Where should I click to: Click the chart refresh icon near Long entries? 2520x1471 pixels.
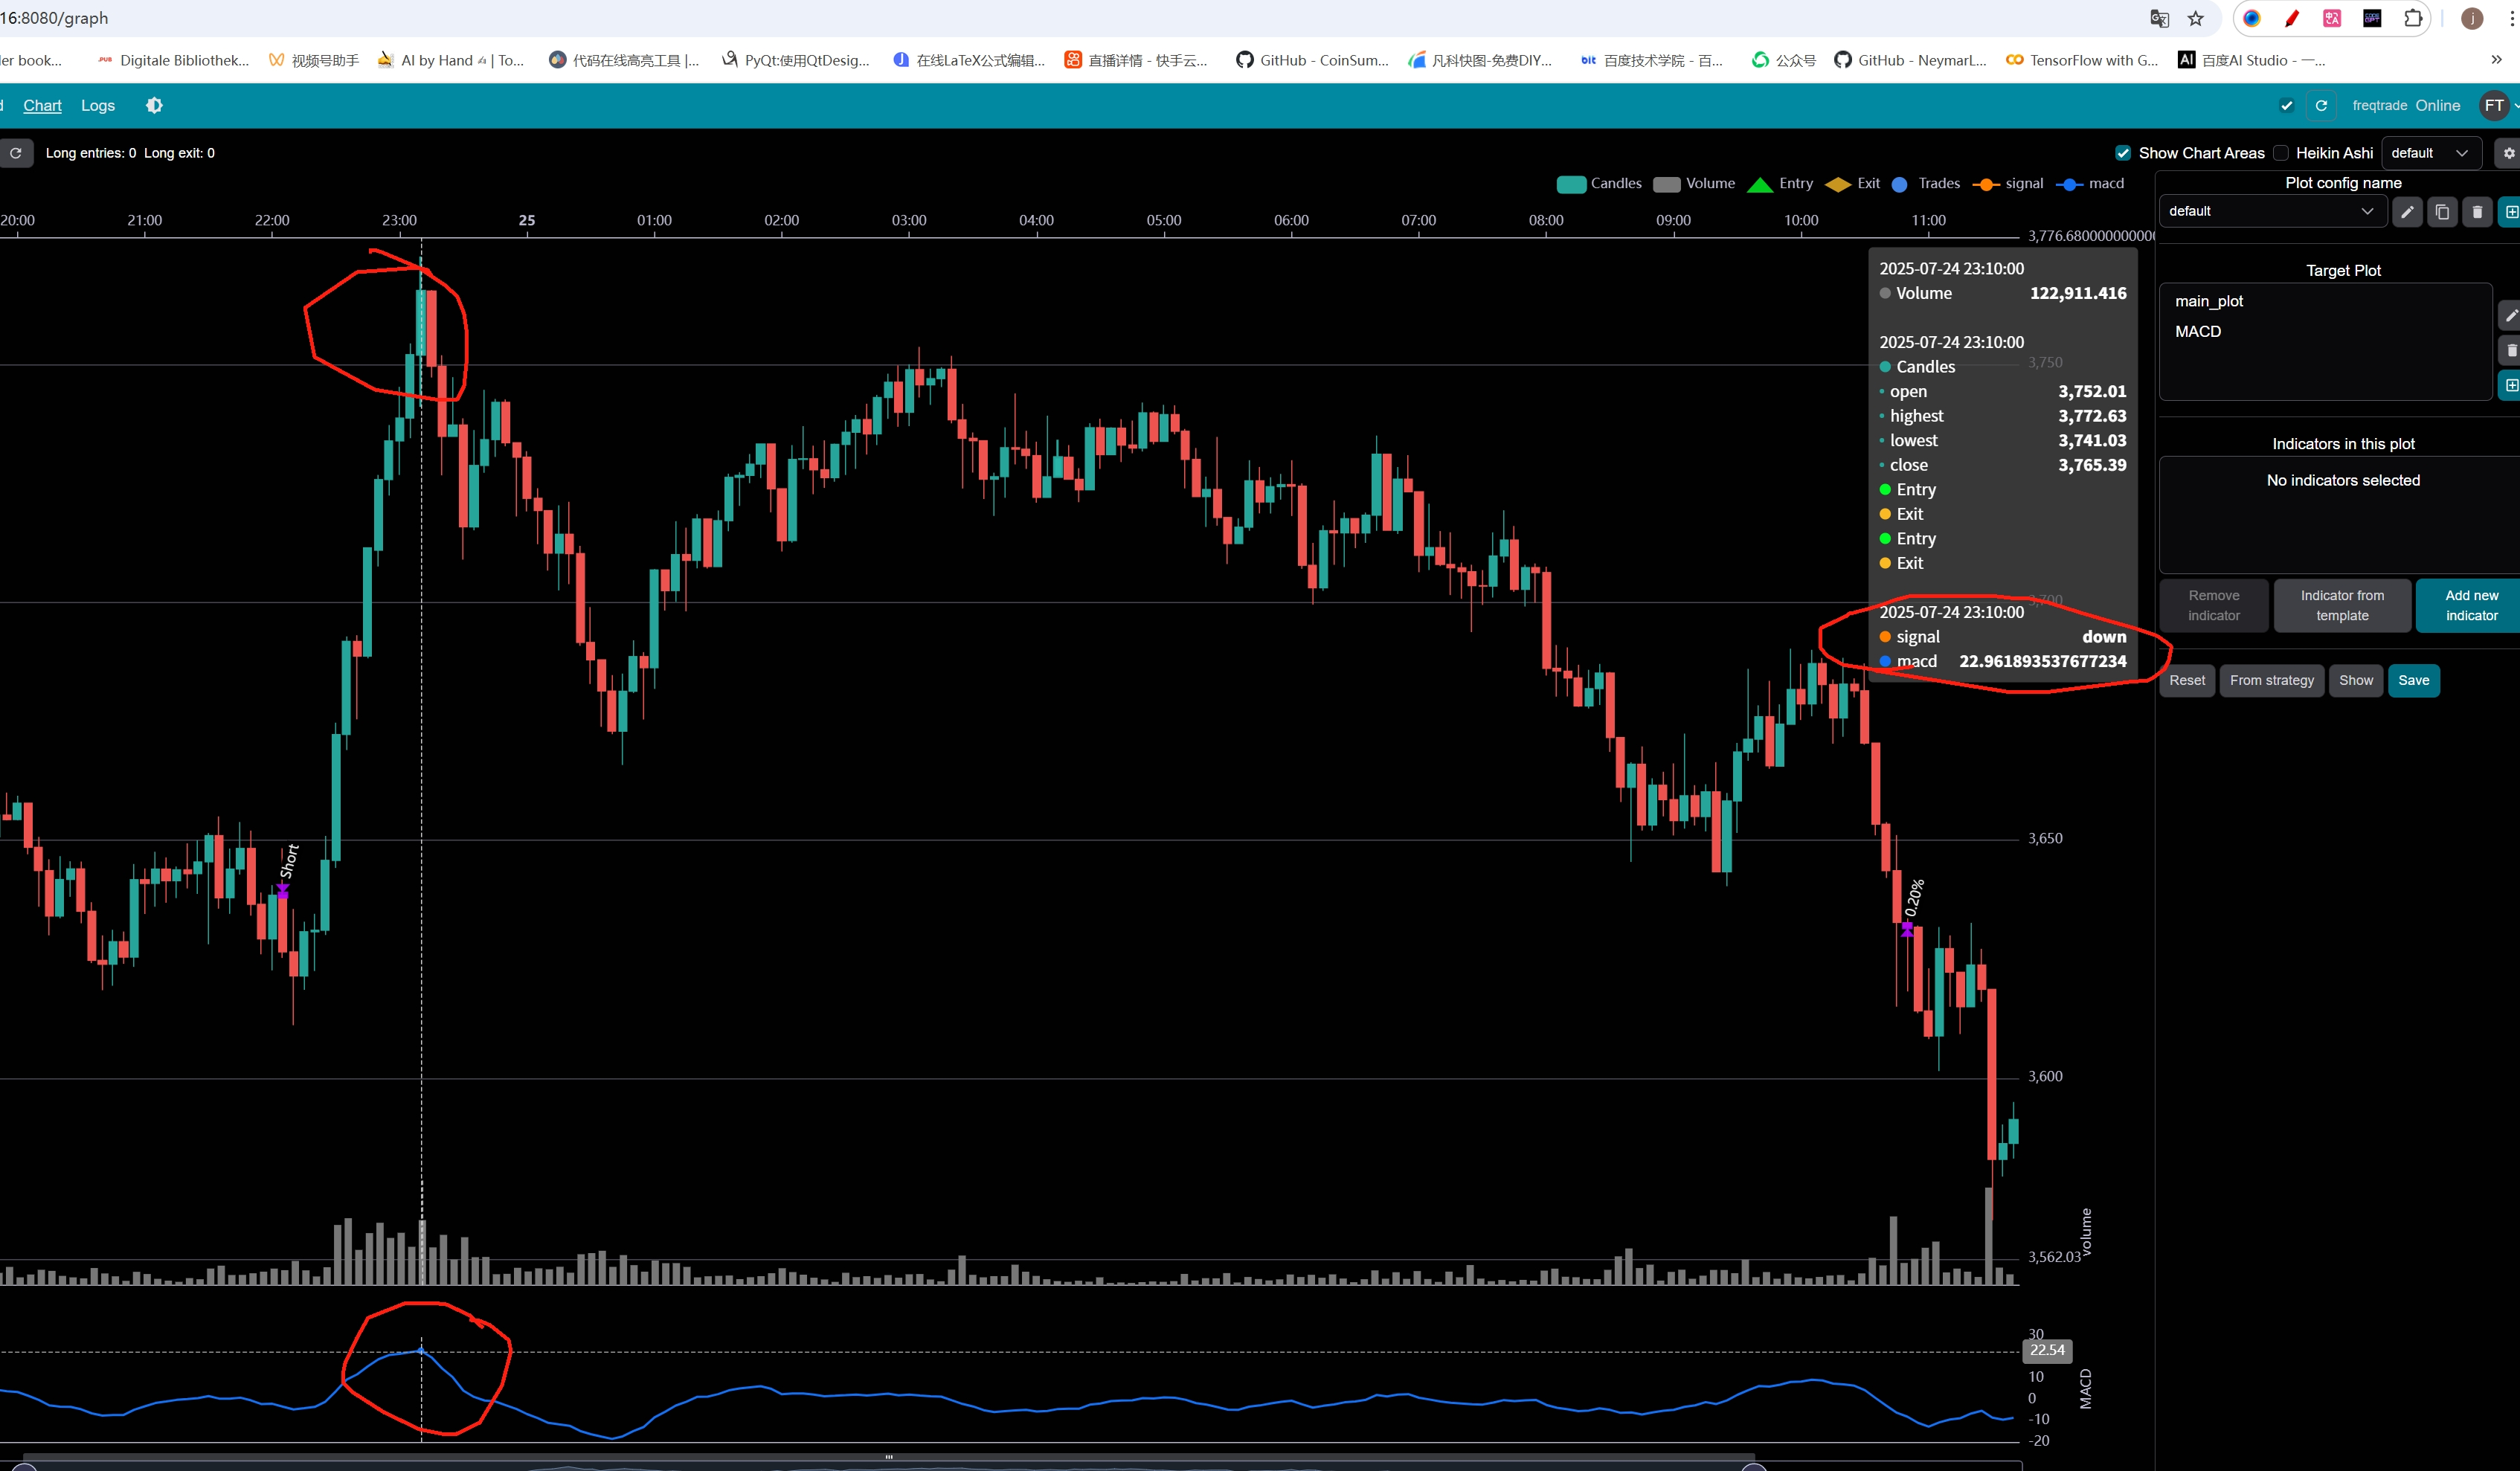pyautogui.click(x=16, y=153)
